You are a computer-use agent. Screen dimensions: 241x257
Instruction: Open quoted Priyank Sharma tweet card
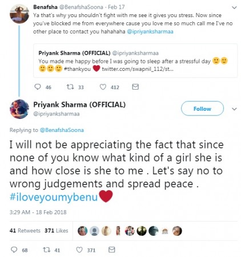135,61
